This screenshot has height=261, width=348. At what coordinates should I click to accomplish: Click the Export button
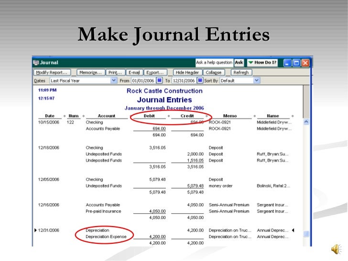[x=155, y=73]
